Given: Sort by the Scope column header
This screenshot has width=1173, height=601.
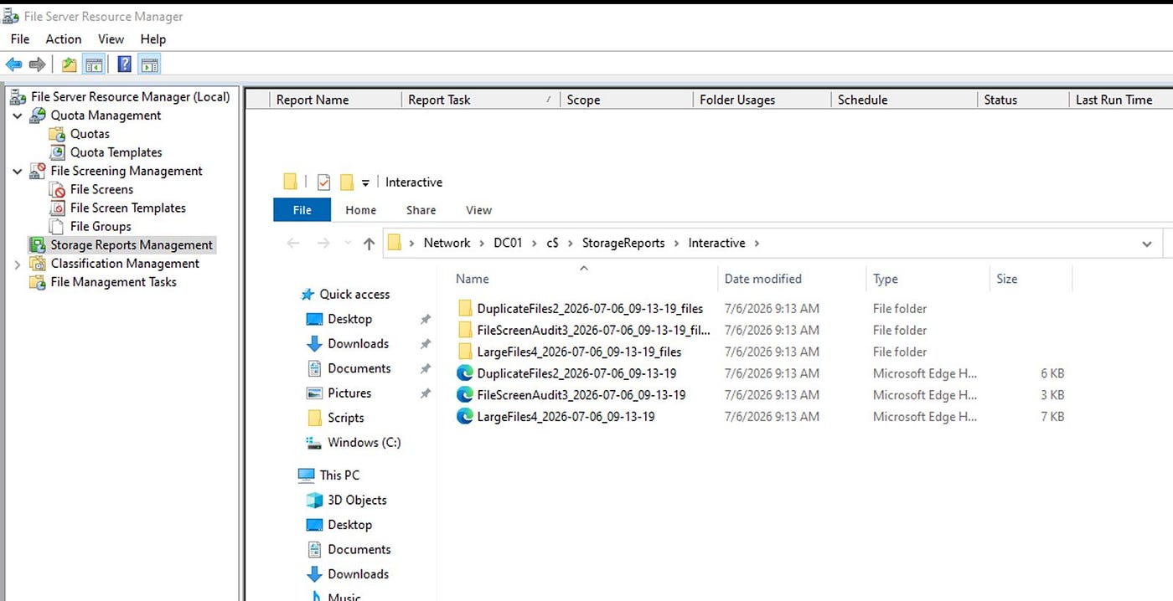Looking at the screenshot, I should [626, 100].
